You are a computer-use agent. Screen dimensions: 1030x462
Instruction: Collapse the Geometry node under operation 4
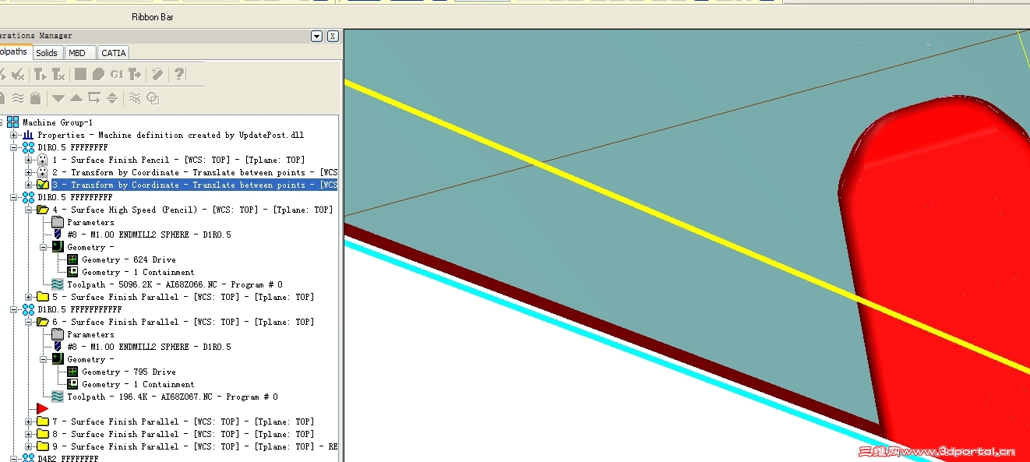(x=43, y=247)
